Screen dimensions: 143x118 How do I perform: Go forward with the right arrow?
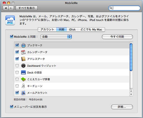(x=11, y=8)
